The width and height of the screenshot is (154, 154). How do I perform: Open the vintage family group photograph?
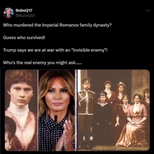coord(114,110)
